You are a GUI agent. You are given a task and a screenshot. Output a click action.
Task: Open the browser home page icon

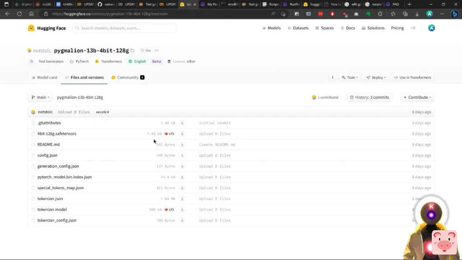[31, 14]
